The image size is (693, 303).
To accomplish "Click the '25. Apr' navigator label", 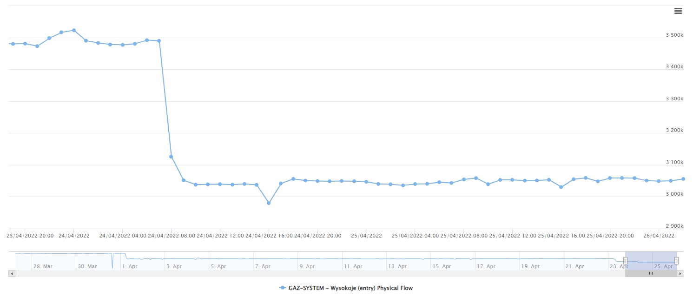I will click(x=663, y=266).
